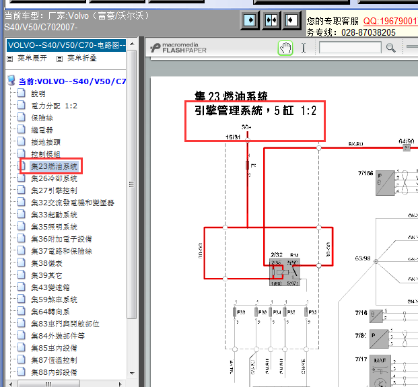
Task: Click the page icon beside 繼電器
Action: (x=22, y=129)
